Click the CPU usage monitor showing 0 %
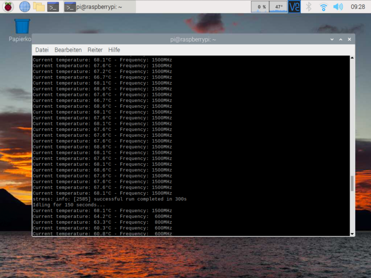The image size is (371, 278). pyautogui.click(x=260, y=7)
